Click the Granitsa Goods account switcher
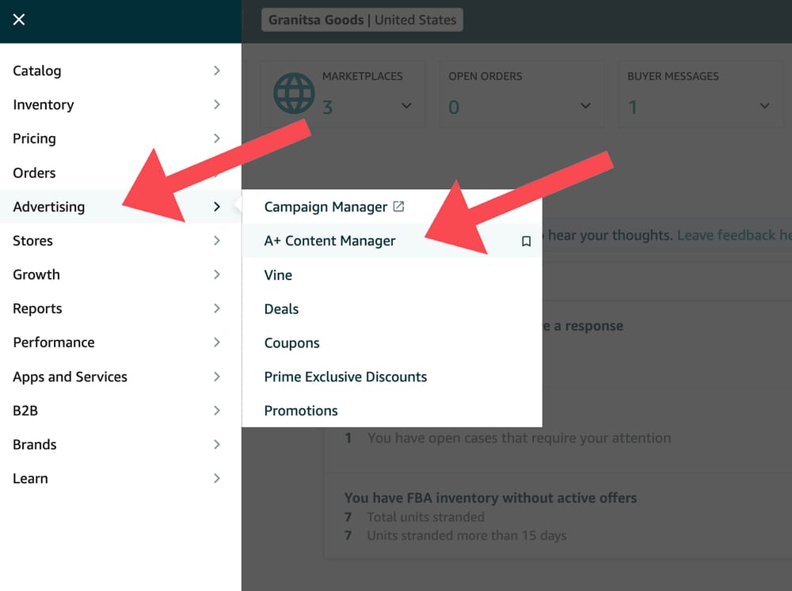The width and height of the screenshot is (792, 591). point(362,20)
